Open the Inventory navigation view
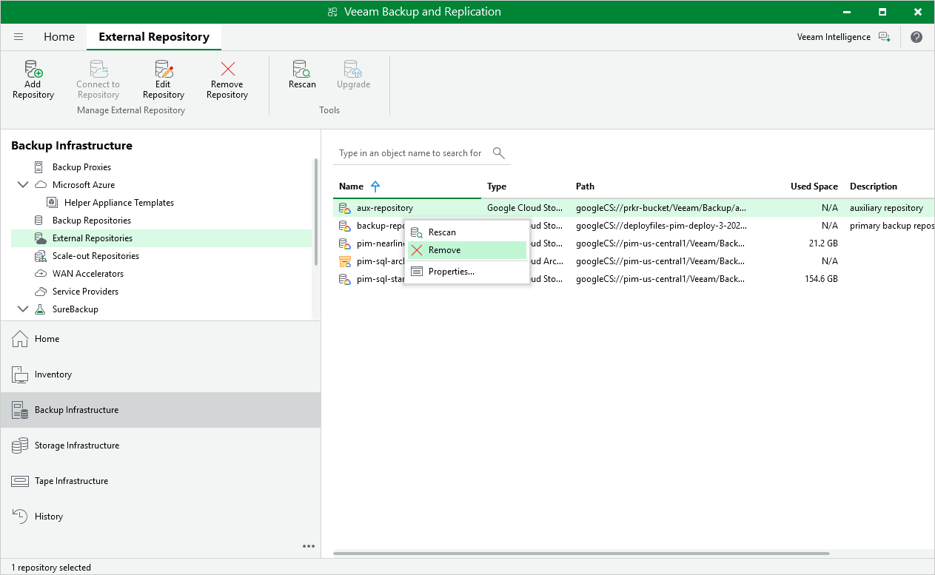Image resolution: width=935 pixels, height=575 pixels. (x=161, y=374)
